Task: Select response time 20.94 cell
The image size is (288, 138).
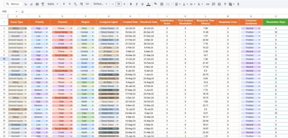Action: pyautogui.click(x=205, y=121)
